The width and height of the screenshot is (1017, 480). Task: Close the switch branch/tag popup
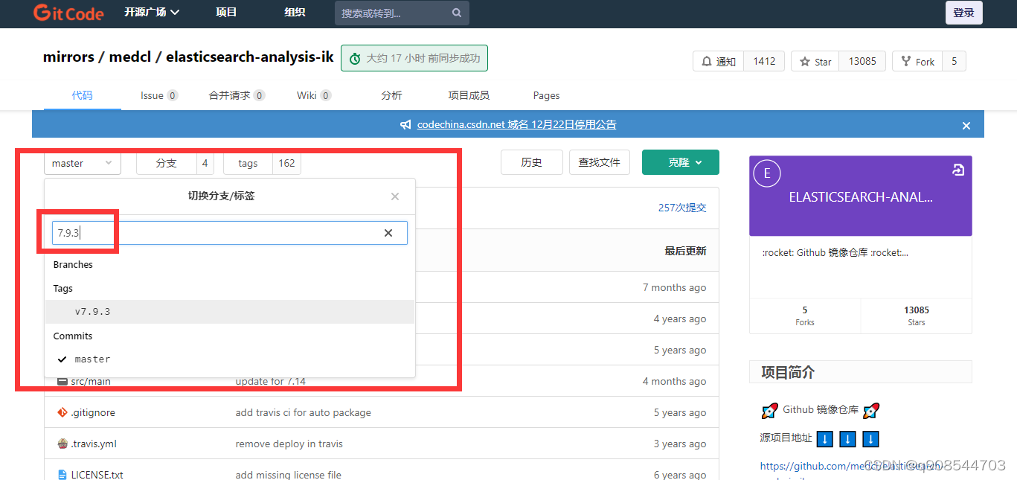pos(395,196)
